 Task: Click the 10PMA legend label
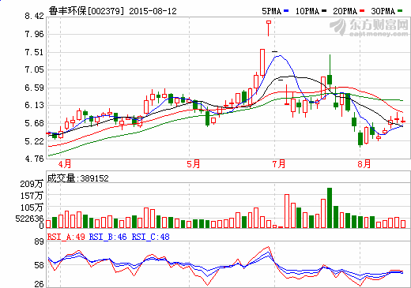[307, 11]
